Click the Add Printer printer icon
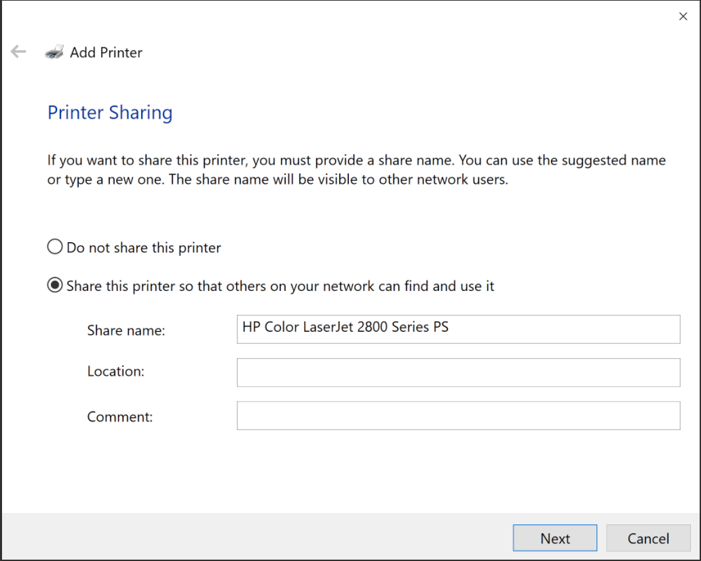This screenshot has height=561, width=701. click(54, 52)
